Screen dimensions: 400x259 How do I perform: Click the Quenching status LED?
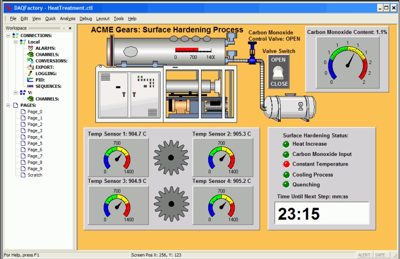pos(286,184)
